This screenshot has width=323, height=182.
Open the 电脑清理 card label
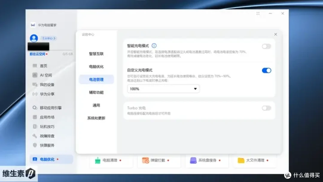pos(110,160)
